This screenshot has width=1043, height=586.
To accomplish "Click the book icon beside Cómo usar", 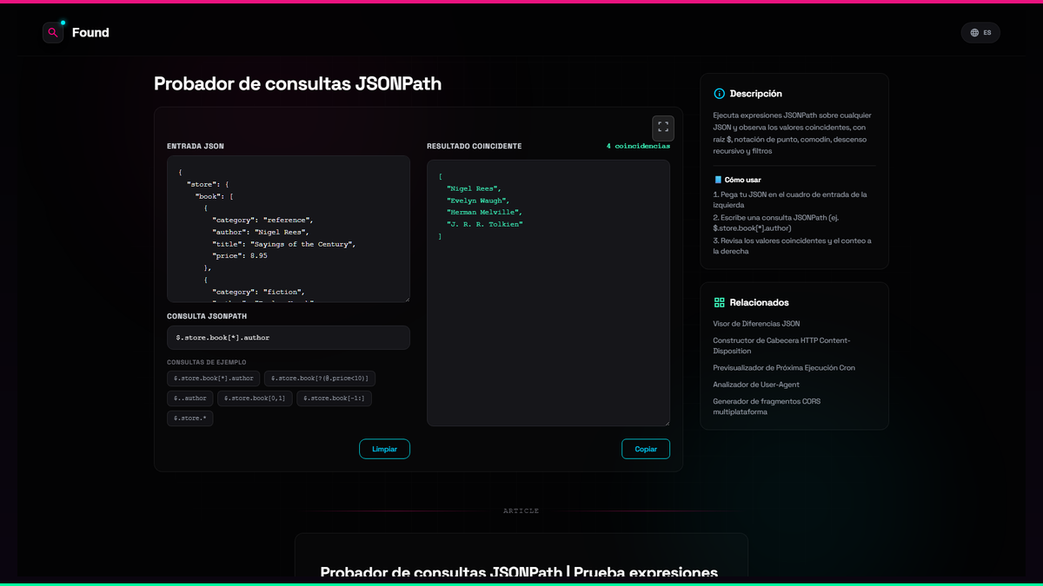I will (718, 180).
